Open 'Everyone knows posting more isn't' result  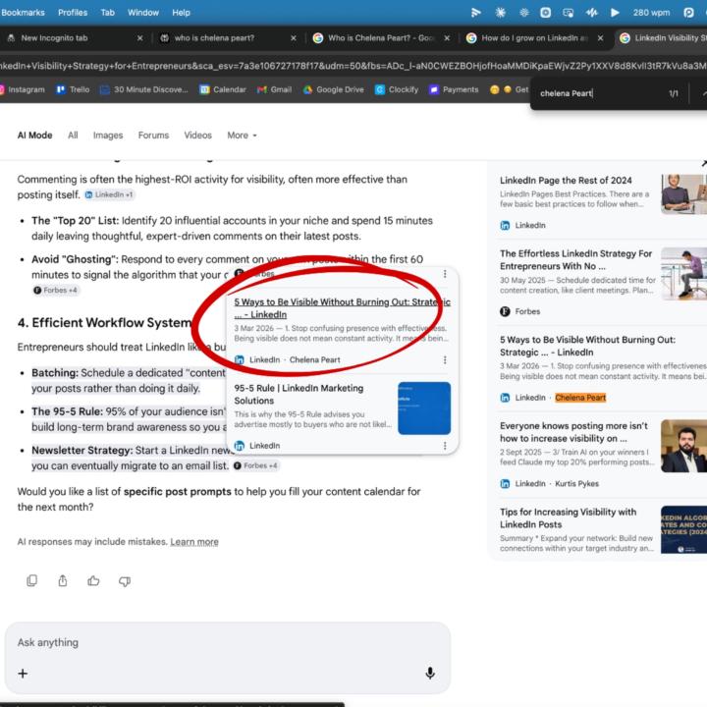(x=573, y=432)
